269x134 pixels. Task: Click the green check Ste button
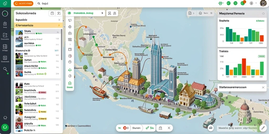click(150, 128)
